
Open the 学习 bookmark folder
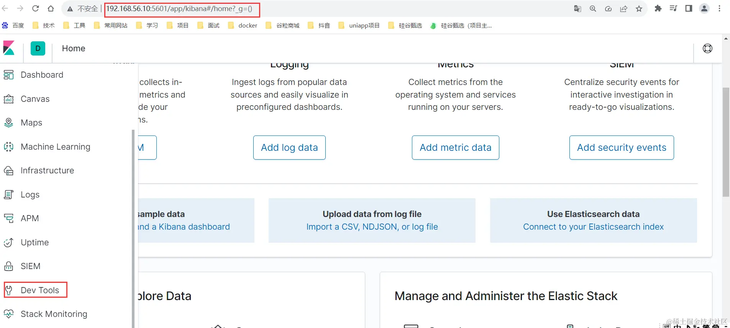click(x=147, y=26)
